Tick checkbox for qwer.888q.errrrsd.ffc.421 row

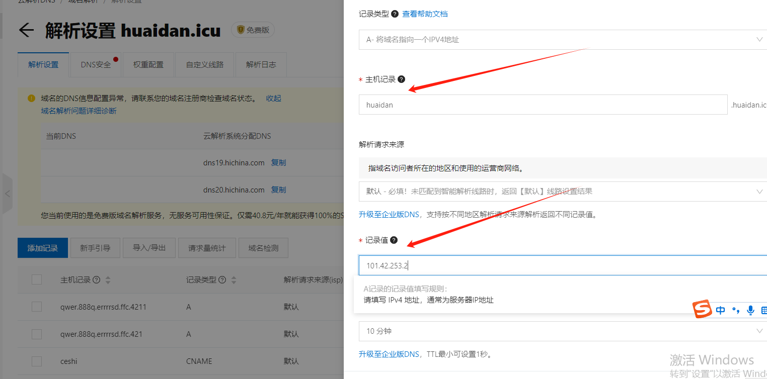tap(36, 334)
